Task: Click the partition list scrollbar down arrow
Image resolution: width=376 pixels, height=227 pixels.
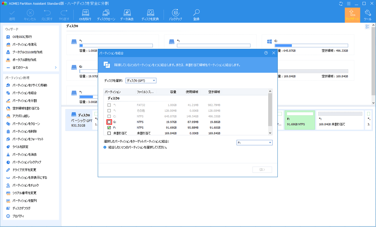Action: [x=270, y=133]
